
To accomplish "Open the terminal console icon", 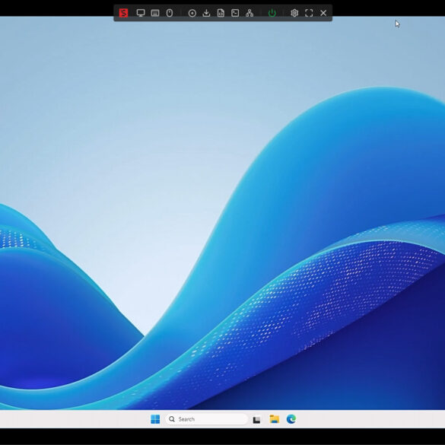I will pos(235,13).
